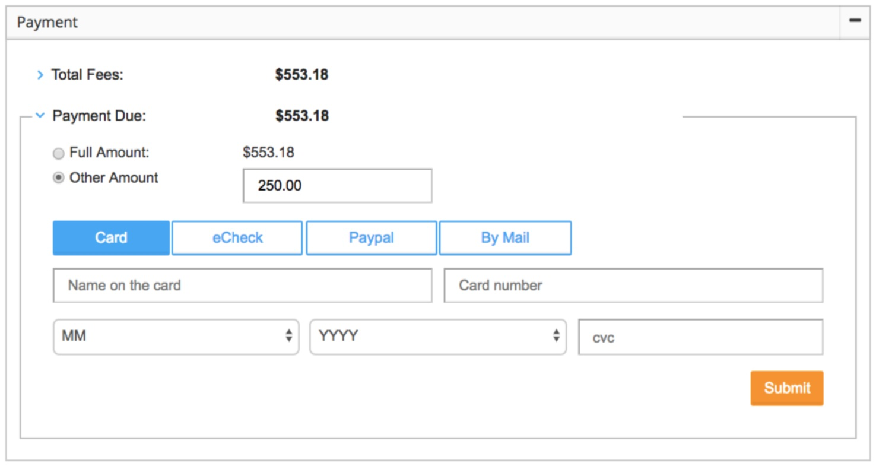Select the Full Amount radio button
This screenshot has width=876, height=466.
coord(59,153)
